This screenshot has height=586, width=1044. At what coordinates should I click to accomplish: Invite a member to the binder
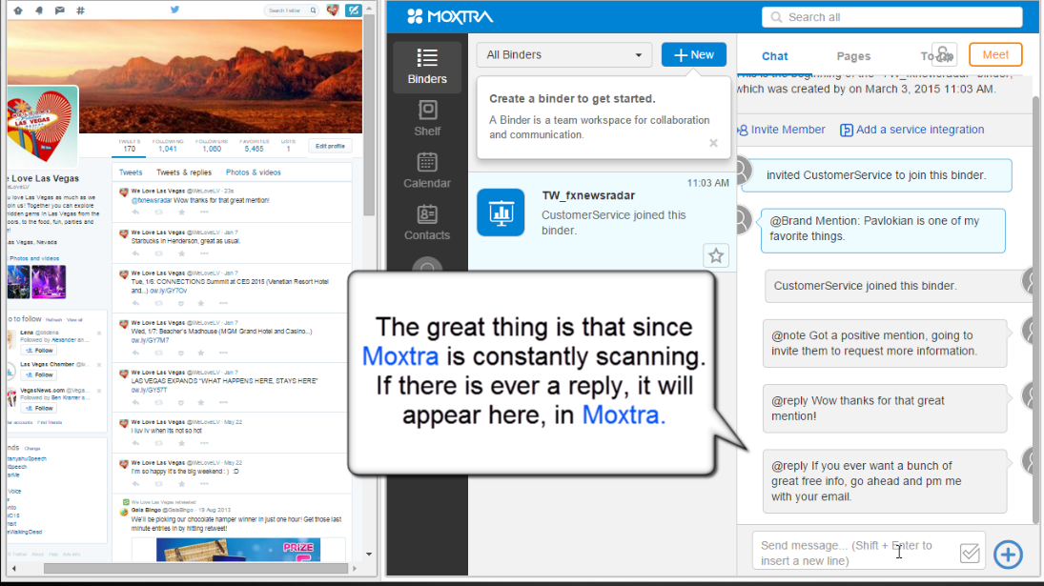[x=782, y=130]
